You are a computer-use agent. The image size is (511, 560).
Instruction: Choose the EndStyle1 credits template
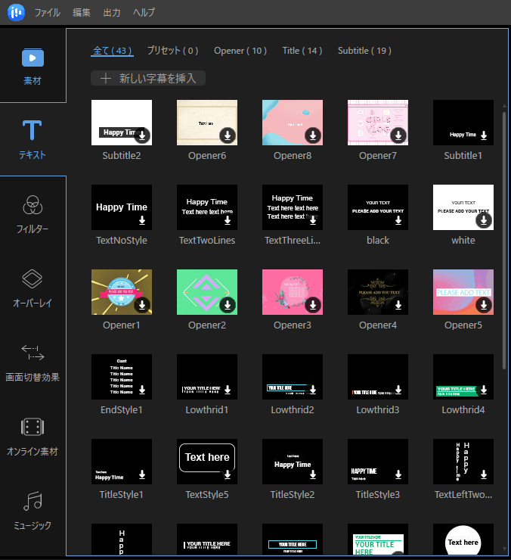coord(121,377)
